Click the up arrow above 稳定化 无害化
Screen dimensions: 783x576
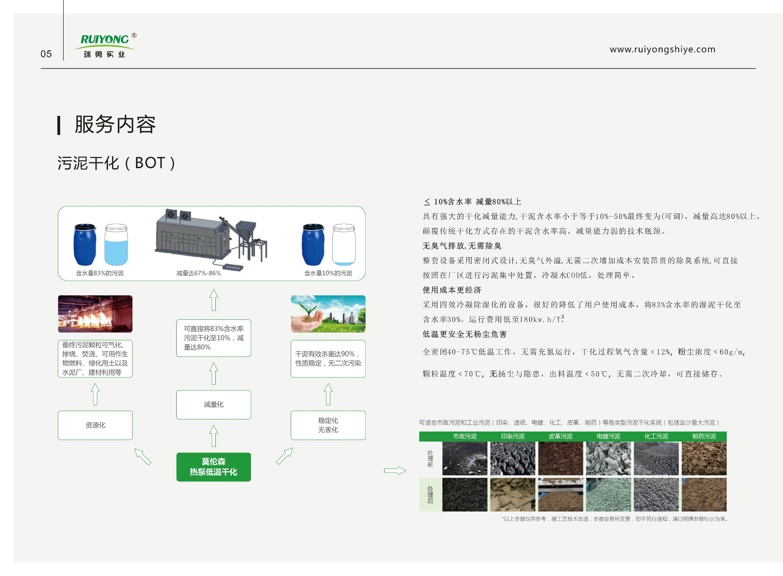pos(328,394)
